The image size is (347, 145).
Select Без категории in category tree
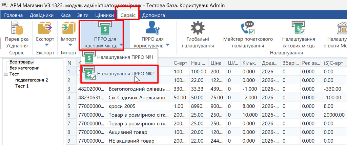click(24, 68)
